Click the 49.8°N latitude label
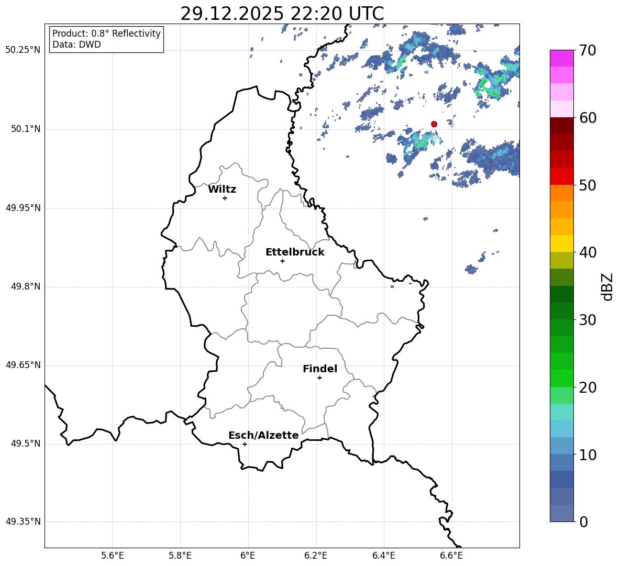The width and height of the screenshot is (620, 566). click(x=25, y=286)
